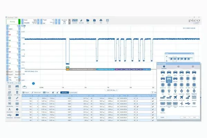Select the Manchester waveform decoder icon
Image resolution: width=207 pixels, height=138 pixels.
click(194, 98)
